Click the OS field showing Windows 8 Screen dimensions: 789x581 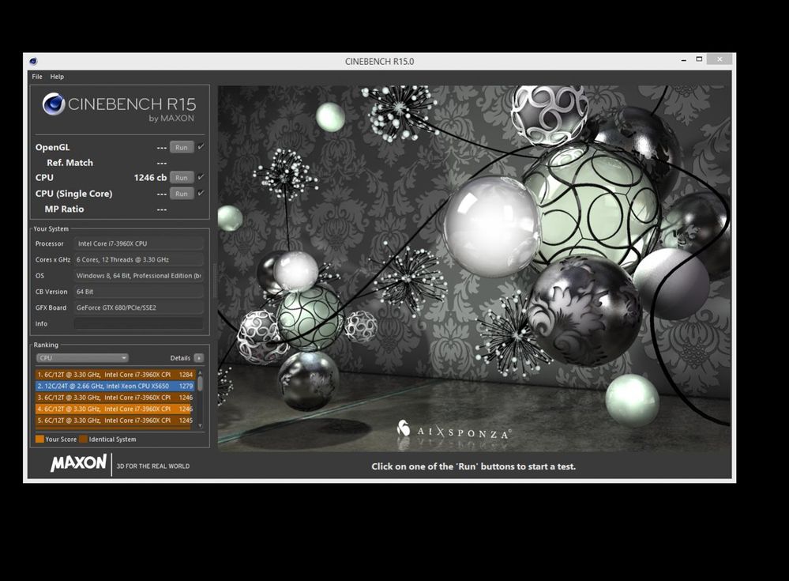(x=138, y=276)
